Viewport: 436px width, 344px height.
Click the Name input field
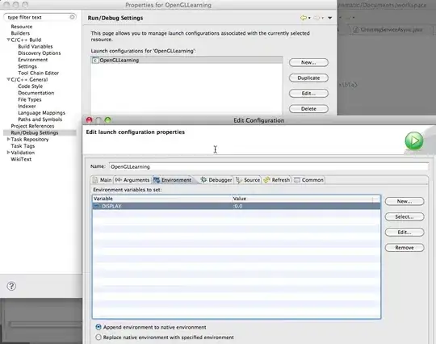click(x=269, y=166)
